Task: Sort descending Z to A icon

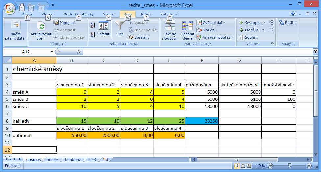Action: tap(93, 35)
